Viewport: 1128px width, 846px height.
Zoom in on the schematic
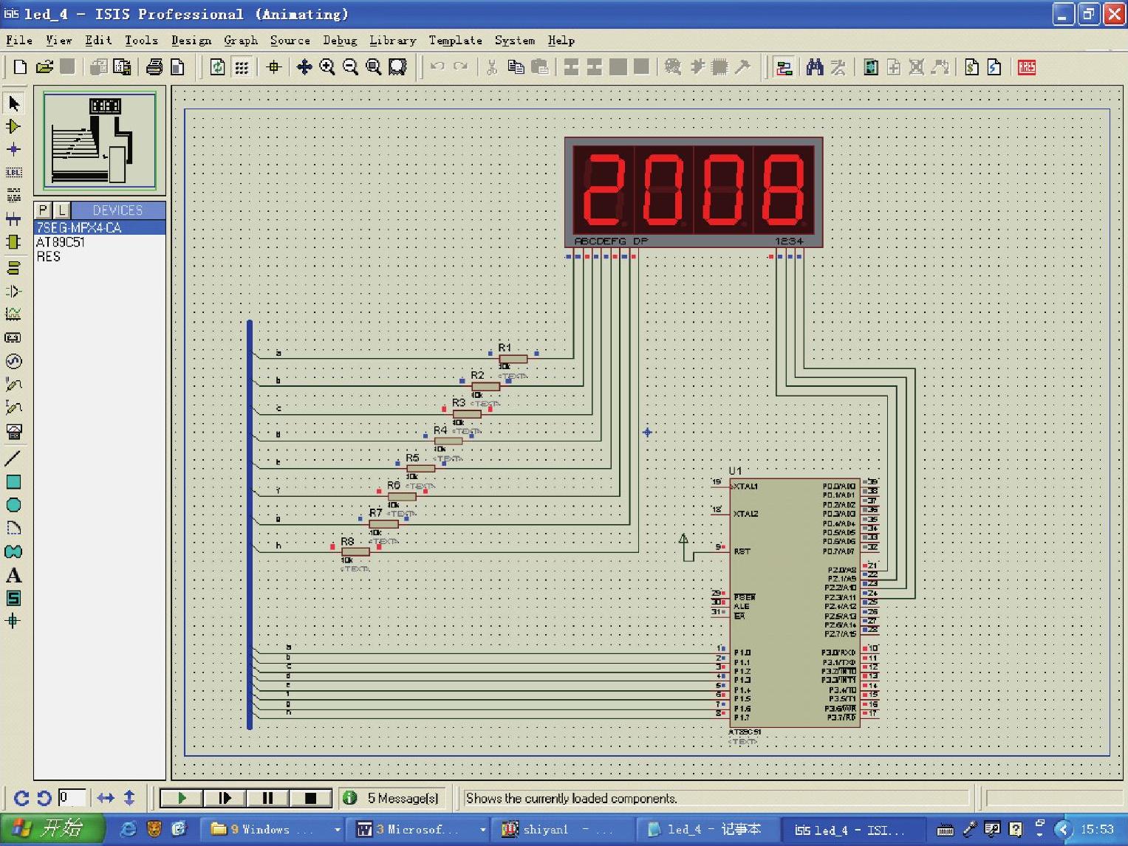327,67
